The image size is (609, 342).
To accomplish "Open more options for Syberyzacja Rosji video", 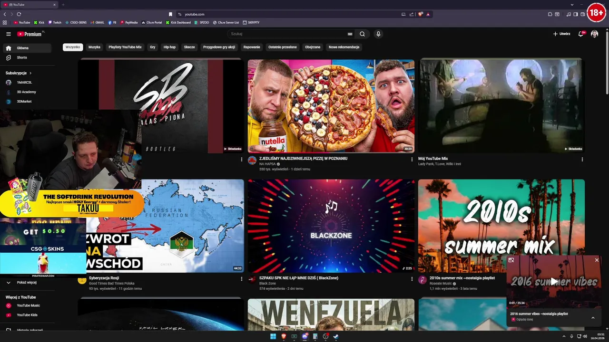I will point(241,279).
